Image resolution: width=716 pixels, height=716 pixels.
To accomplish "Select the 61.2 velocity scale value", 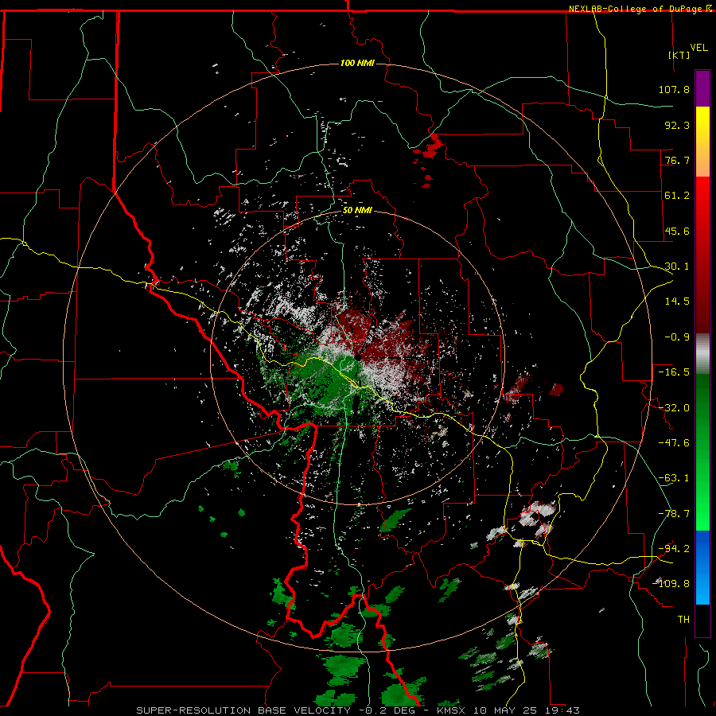I will 677,196.
